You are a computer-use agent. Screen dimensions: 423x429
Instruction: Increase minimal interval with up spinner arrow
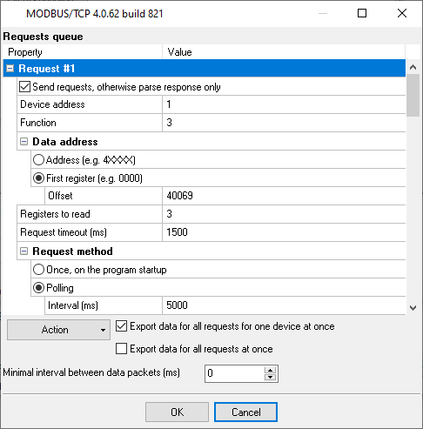(271, 370)
